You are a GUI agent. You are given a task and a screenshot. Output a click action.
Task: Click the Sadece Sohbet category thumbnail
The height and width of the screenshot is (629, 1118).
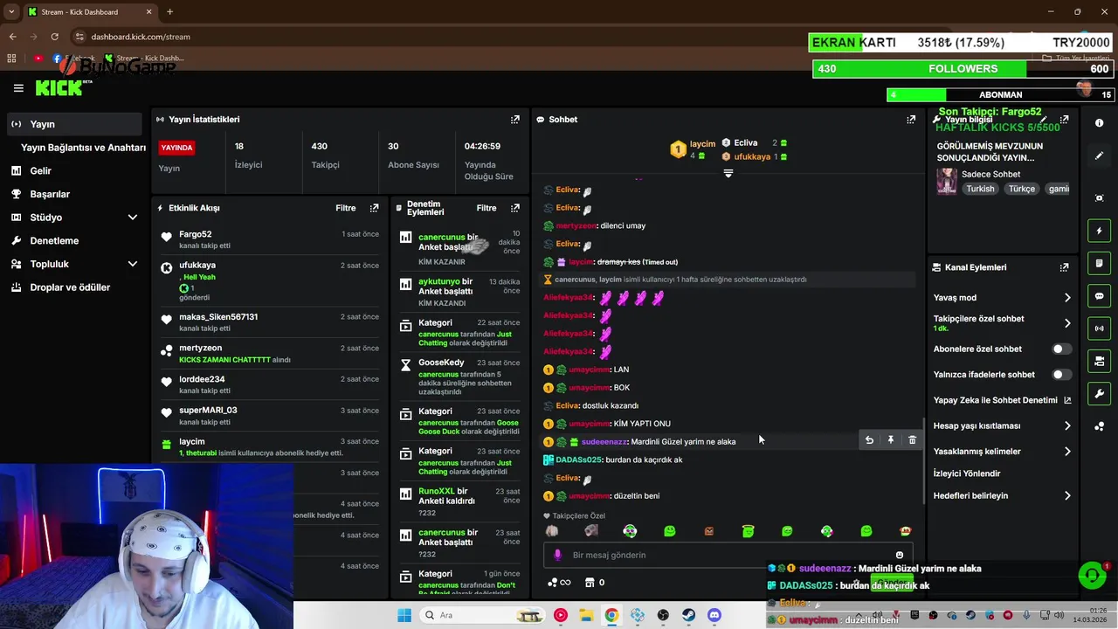pyautogui.click(x=947, y=181)
